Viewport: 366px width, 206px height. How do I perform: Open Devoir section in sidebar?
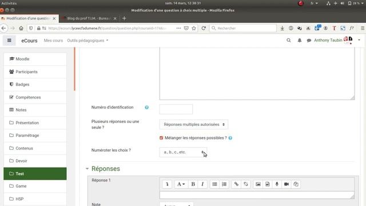coord(35,161)
